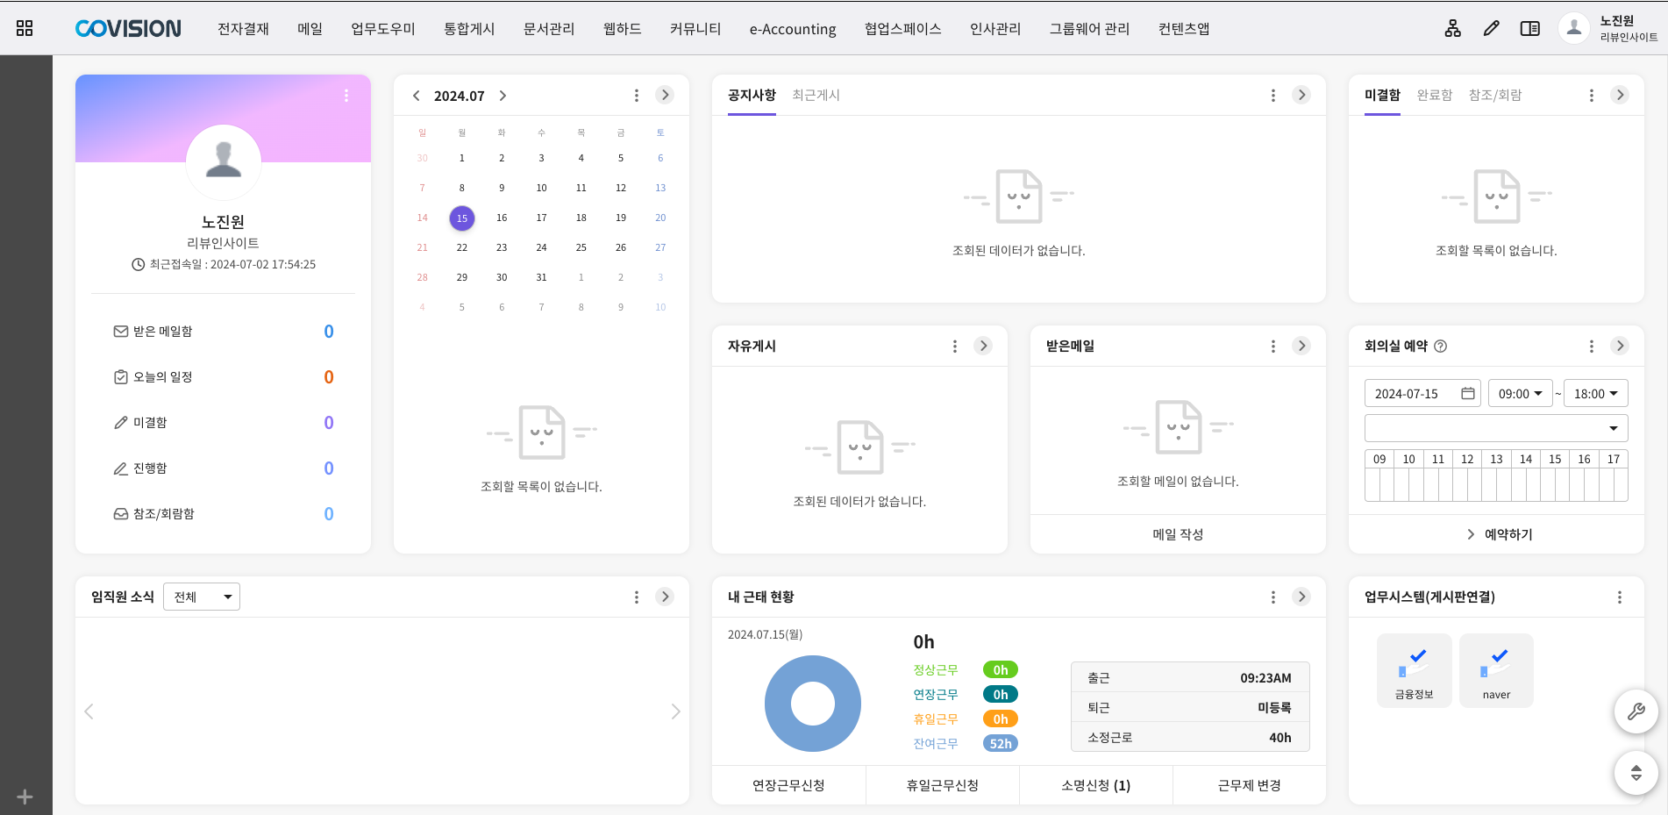
Task: Click the 연장근무신청 button
Action: pyautogui.click(x=788, y=785)
